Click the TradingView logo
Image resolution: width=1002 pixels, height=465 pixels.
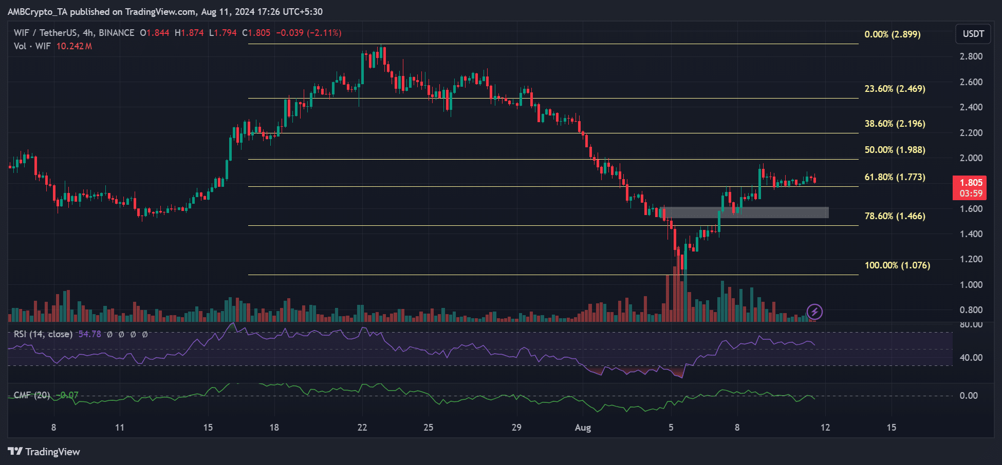pyautogui.click(x=44, y=452)
